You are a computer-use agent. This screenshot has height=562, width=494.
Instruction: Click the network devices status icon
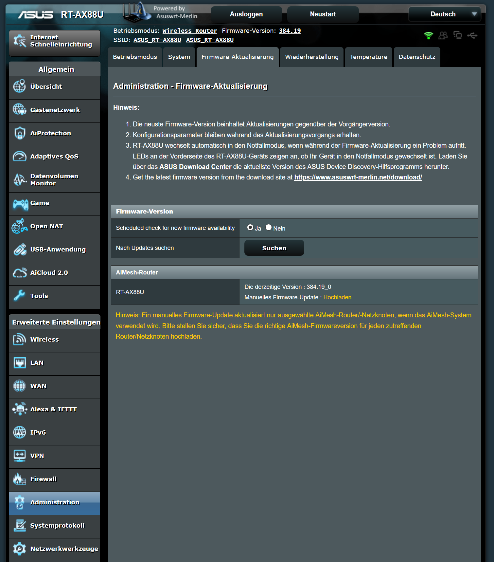(458, 35)
